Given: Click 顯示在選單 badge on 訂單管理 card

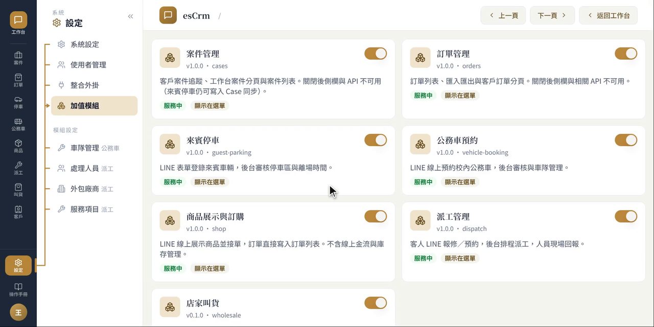Looking at the screenshot, I should coord(460,96).
